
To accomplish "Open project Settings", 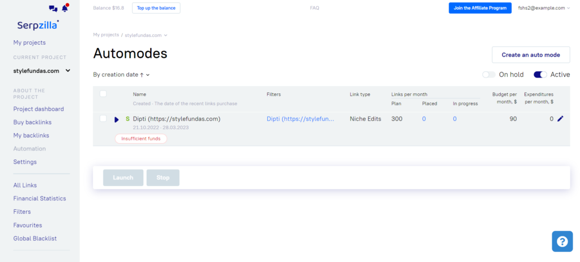I will point(25,162).
